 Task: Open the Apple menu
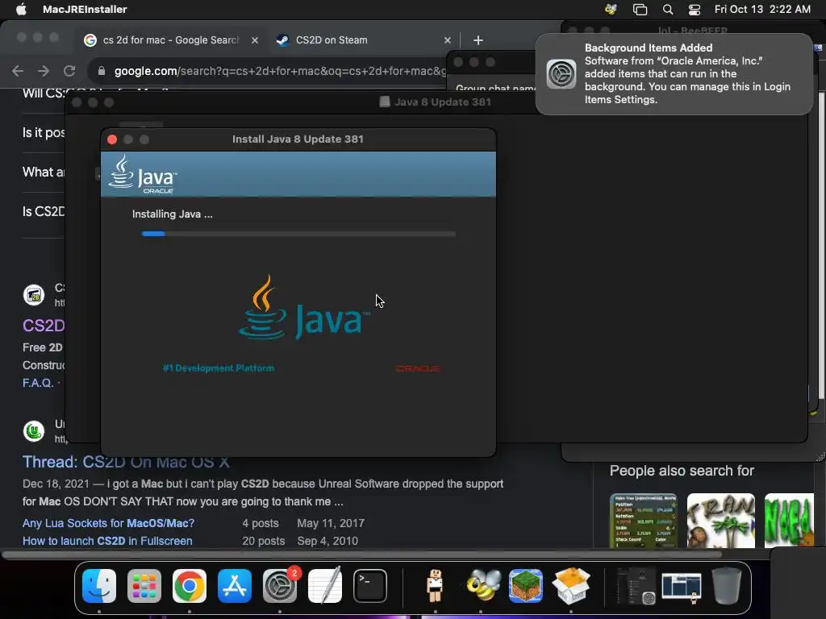pyautogui.click(x=21, y=9)
